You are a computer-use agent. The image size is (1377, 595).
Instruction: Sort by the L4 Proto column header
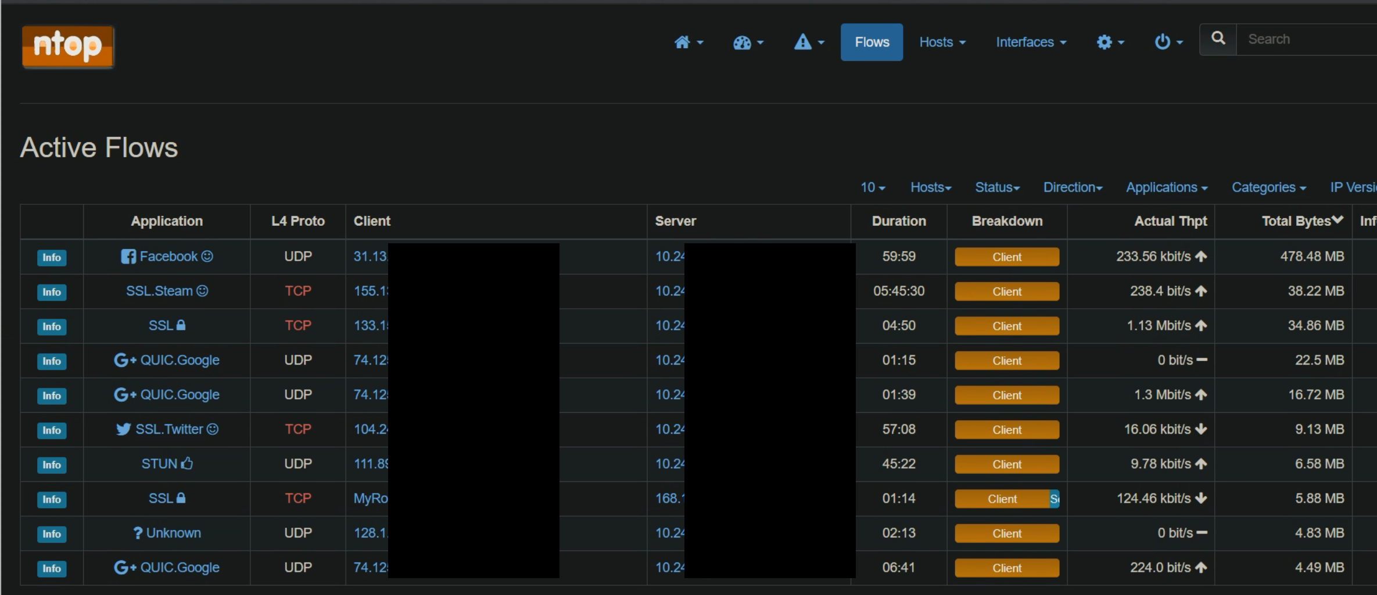(298, 221)
